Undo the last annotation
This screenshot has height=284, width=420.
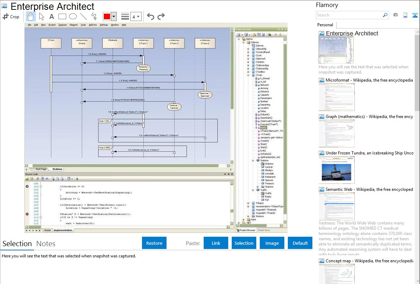pos(150,16)
